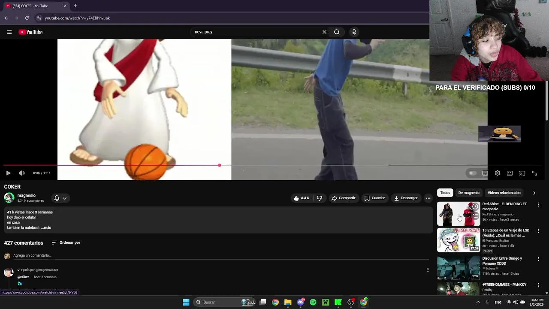This screenshot has width=549, height=309.
Task: Show more chips with the right arrow
Action: coord(534,193)
